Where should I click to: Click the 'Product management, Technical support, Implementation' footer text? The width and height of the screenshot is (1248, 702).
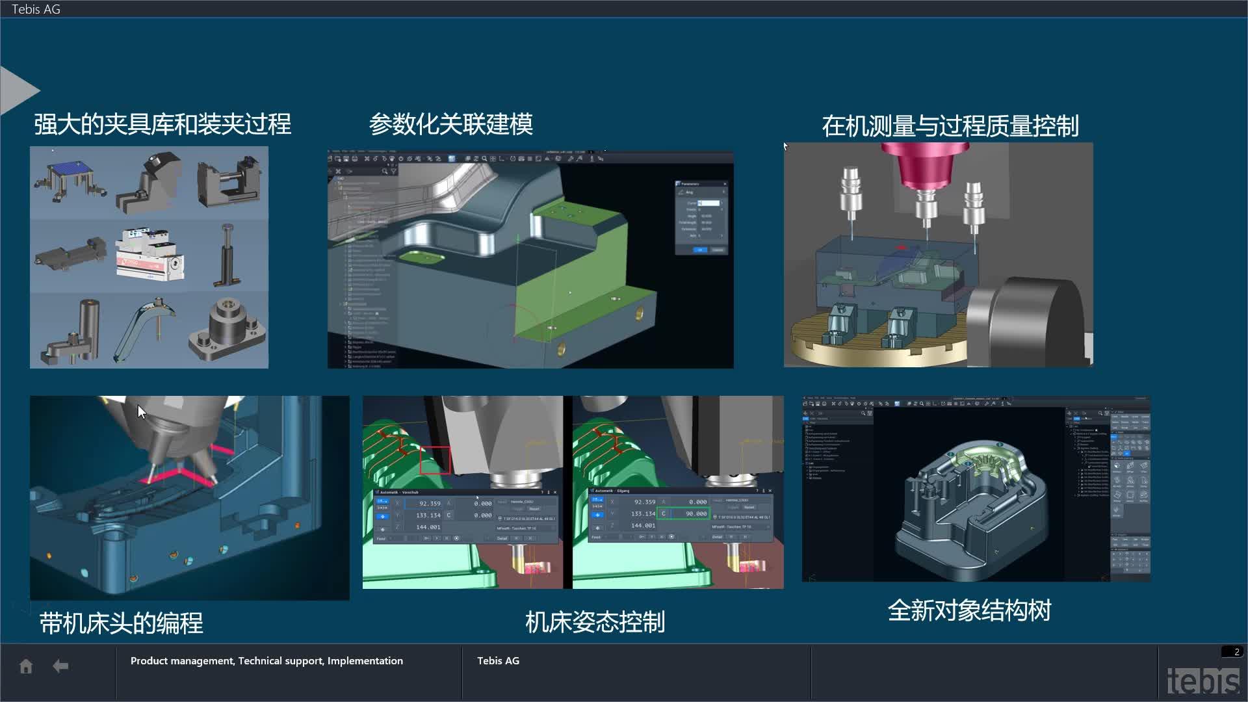[x=266, y=660]
